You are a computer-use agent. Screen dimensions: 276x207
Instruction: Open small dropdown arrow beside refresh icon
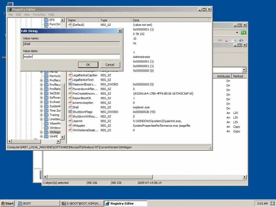point(237,33)
